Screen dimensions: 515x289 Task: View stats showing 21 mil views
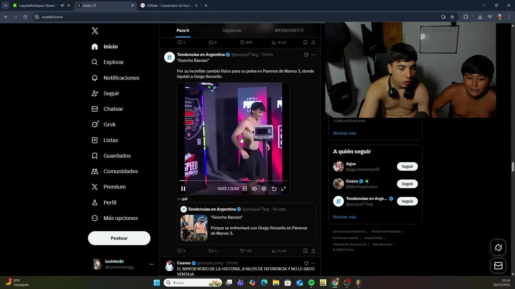(279, 251)
